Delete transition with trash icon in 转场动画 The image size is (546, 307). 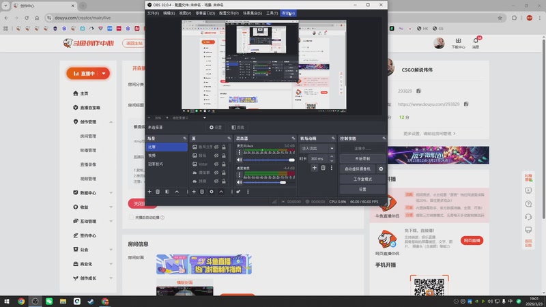323,168
